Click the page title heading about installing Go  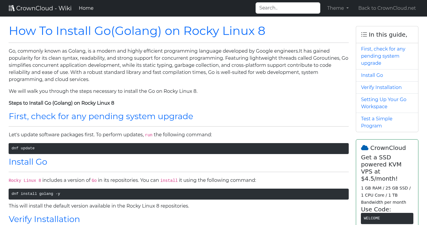point(137,31)
